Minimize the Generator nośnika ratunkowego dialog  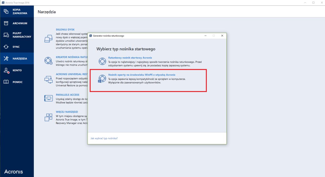[x=205, y=36]
